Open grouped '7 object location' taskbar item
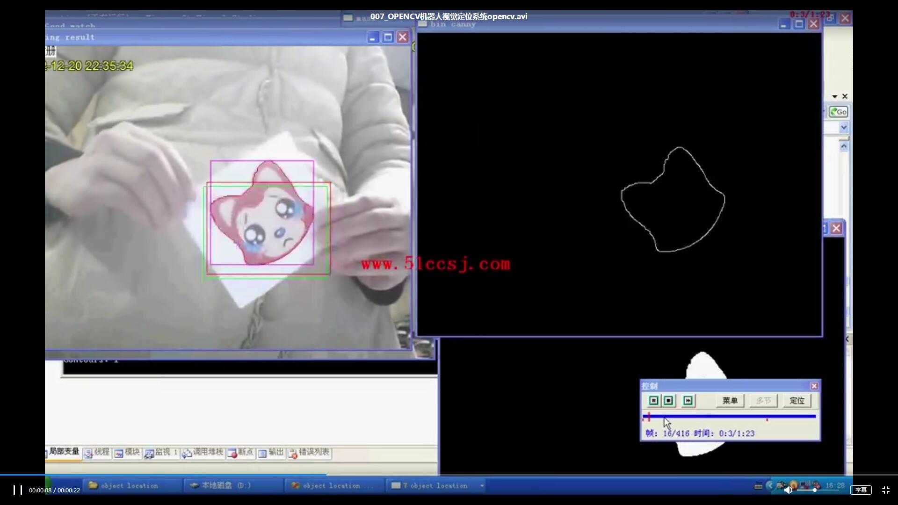The image size is (898, 505). [x=435, y=485]
